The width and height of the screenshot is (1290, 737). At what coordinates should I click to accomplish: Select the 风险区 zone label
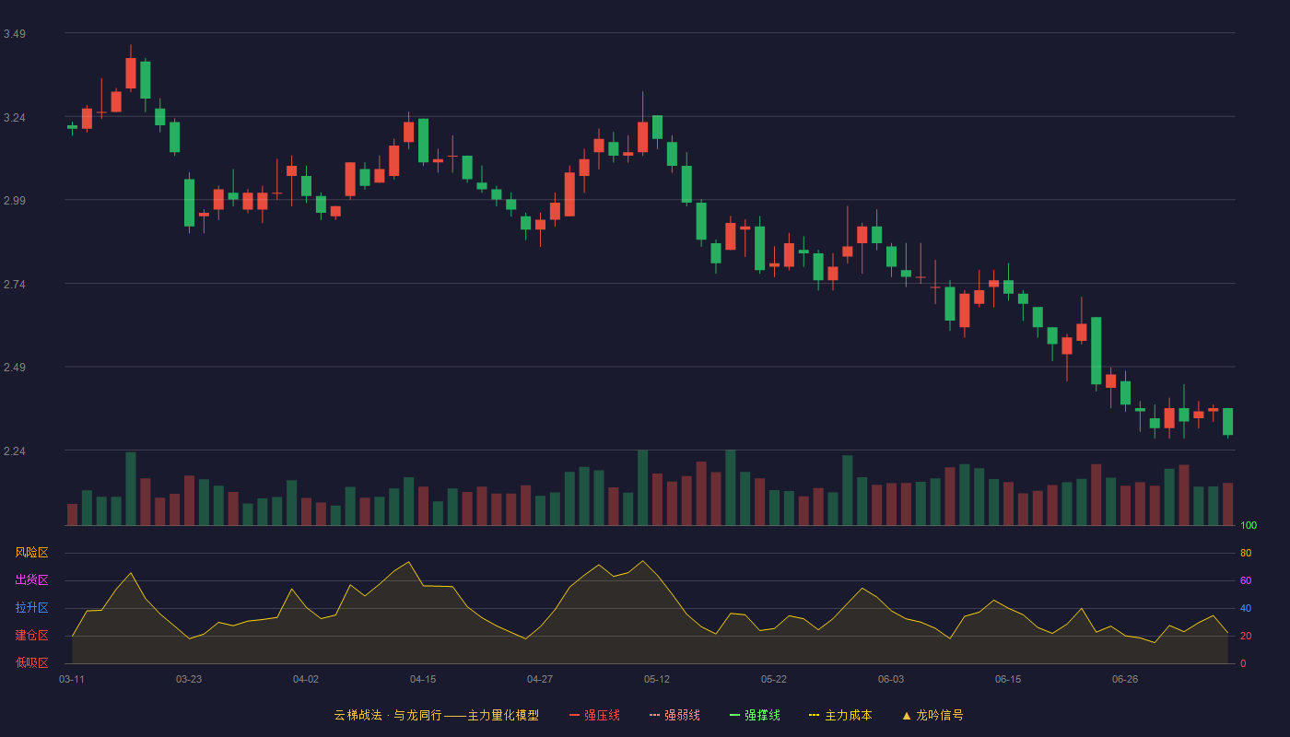pyautogui.click(x=31, y=553)
